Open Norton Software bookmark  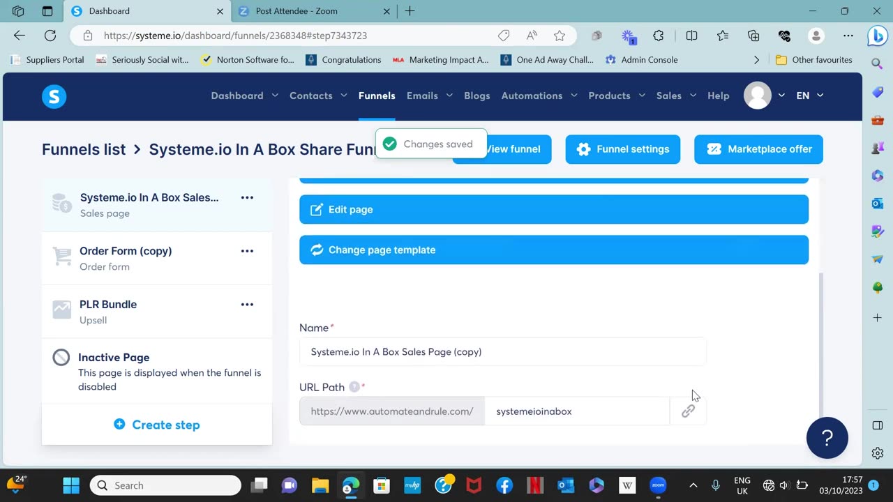248,60
